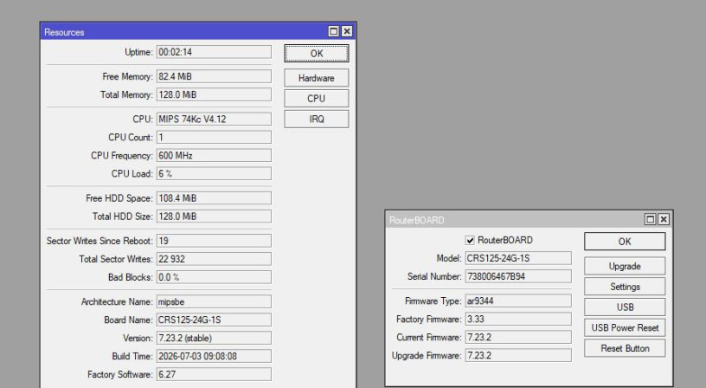Click the 'Upgrade Firmware:' label
This screenshot has height=388, width=706.
[427, 356]
